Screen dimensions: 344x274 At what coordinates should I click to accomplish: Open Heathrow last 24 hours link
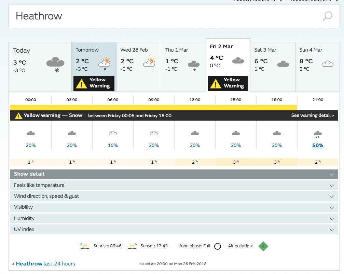click(x=43, y=264)
